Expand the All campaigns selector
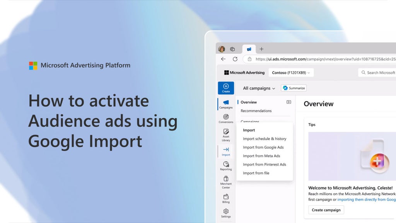The width and height of the screenshot is (396, 223). (258, 88)
